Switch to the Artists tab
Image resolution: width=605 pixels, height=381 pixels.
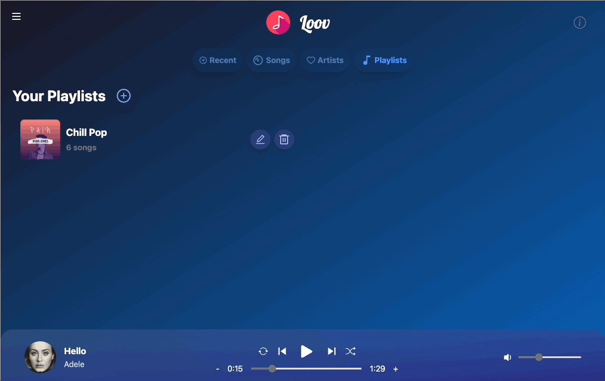pyautogui.click(x=325, y=61)
